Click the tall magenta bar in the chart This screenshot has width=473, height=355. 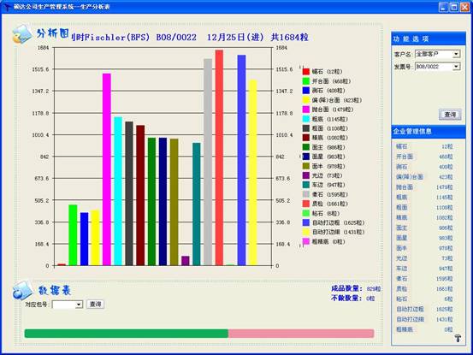pyautogui.click(x=107, y=169)
